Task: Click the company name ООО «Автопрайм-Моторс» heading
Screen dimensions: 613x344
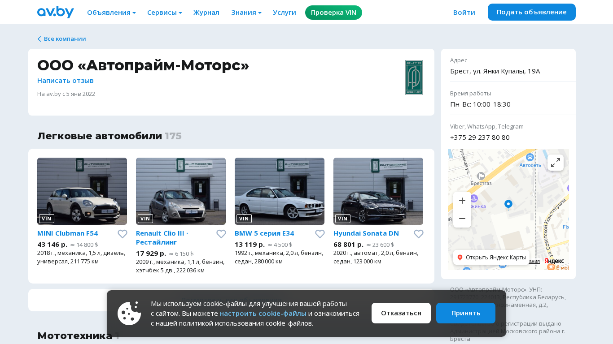Action: (143, 65)
